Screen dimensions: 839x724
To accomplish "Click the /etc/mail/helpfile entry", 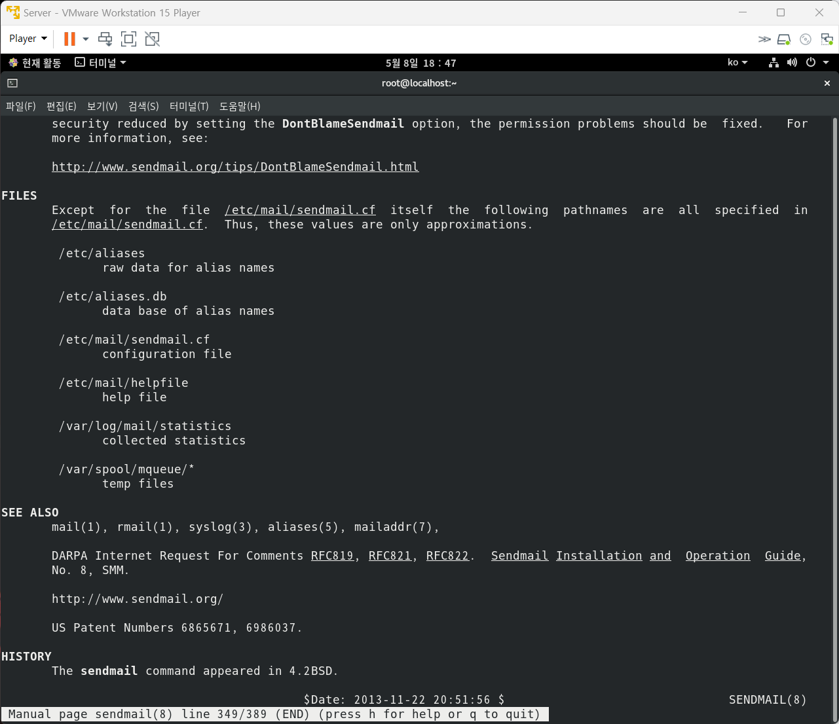I will point(123,383).
